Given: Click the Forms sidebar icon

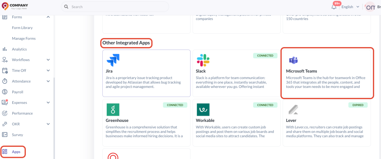Looking at the screenshot, I should 5,17.
